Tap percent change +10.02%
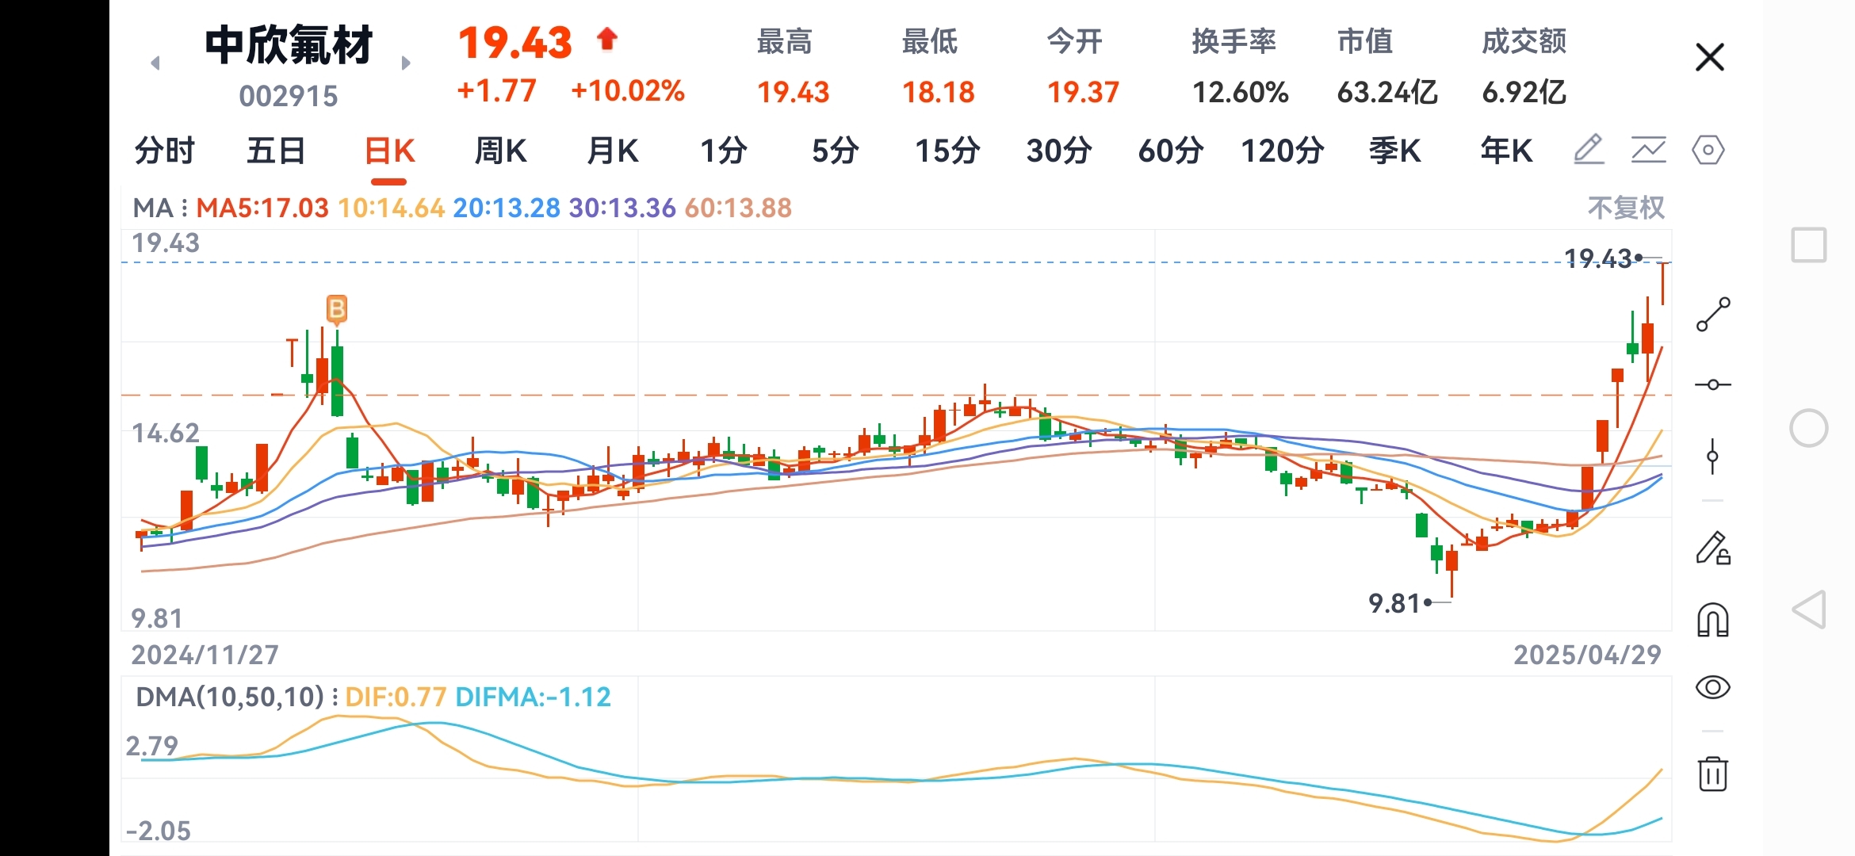 click(627, 90)
